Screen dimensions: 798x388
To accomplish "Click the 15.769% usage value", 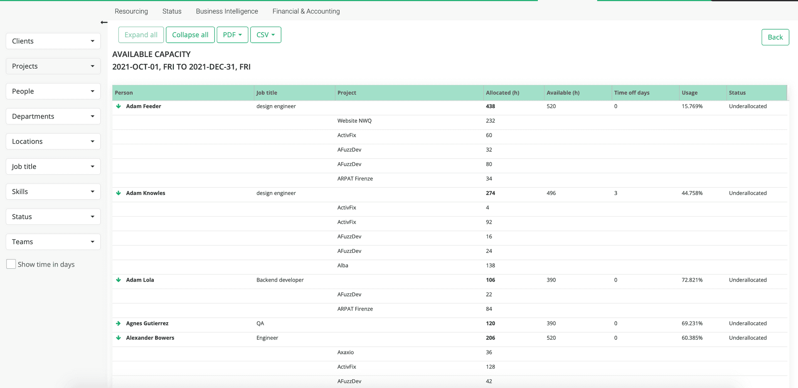I will coord(692,106).
